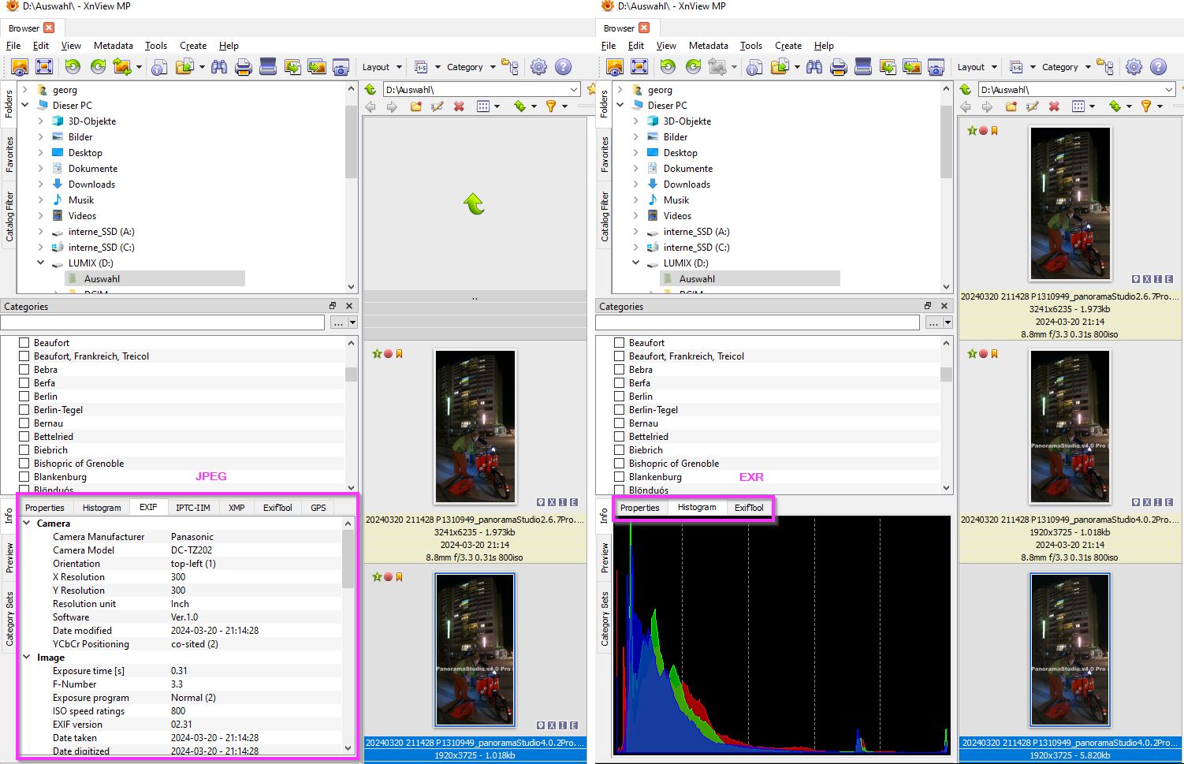Tick the Bettelried checkbox in left window
This screenshot has width=1184, height=764.
coord(24,437)
